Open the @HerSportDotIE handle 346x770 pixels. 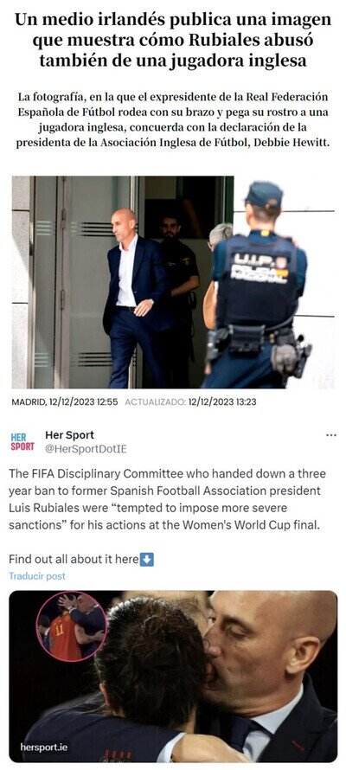coord(86,449)
